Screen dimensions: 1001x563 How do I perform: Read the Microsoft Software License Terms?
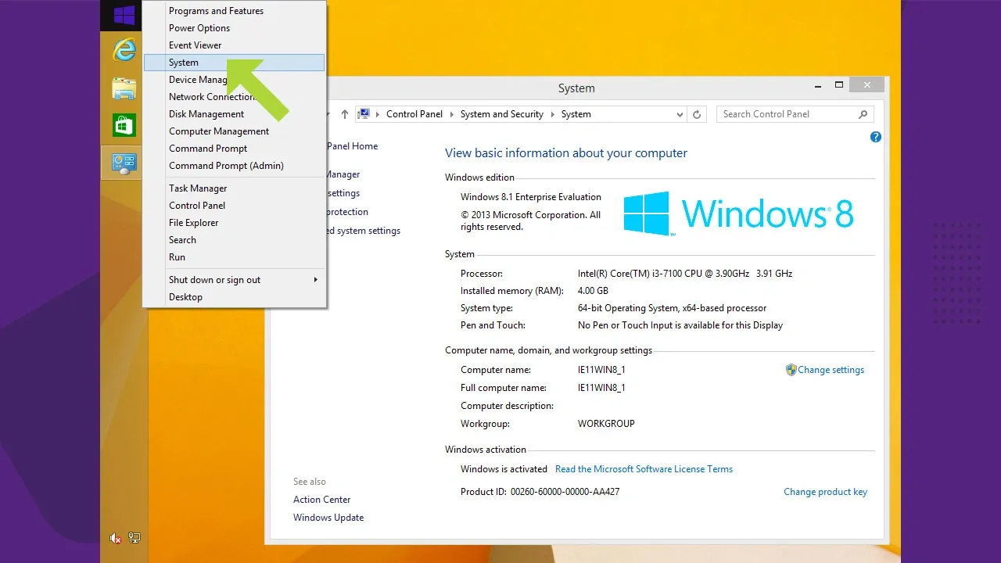click(x=644, y=469)
